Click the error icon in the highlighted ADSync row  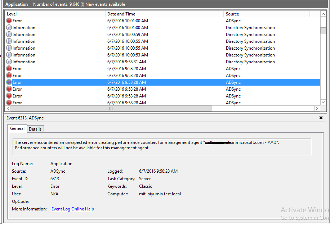9,82
